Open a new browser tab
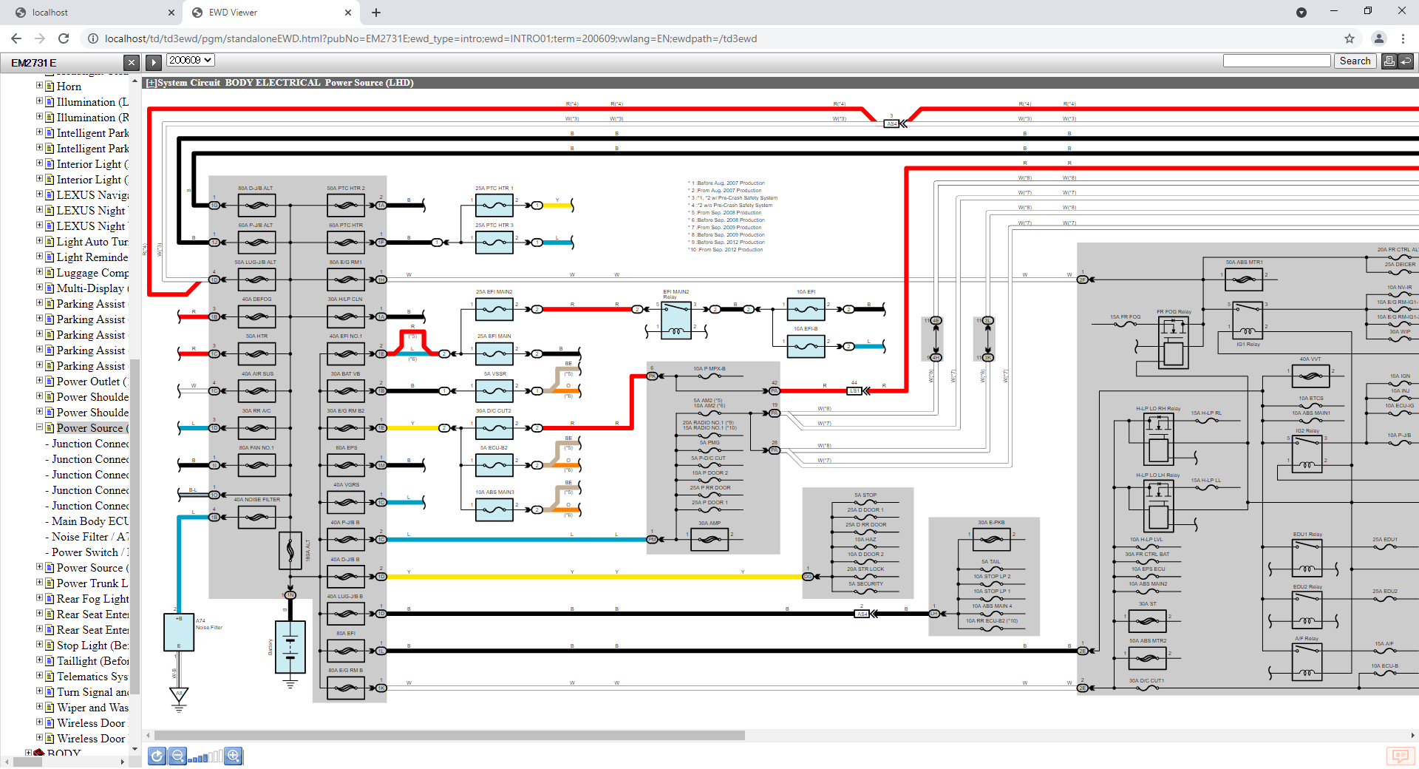 (x=375, y=13)
